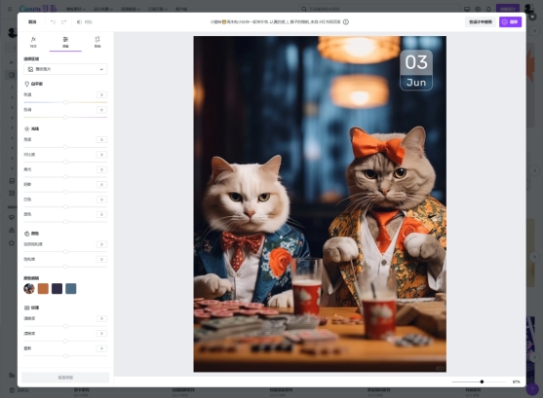Select the dark navy color swatch
The image size is (543, 399).
(x=57, y=289)
